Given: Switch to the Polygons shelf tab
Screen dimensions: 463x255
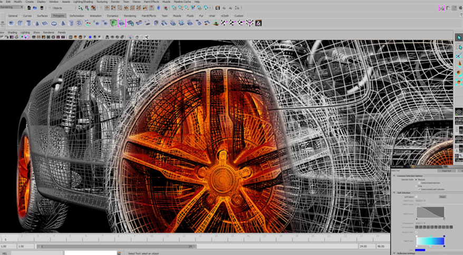Looking at the screenshot, I should click(58, 16).
